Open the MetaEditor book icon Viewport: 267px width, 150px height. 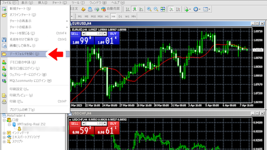tap(83, 9)
